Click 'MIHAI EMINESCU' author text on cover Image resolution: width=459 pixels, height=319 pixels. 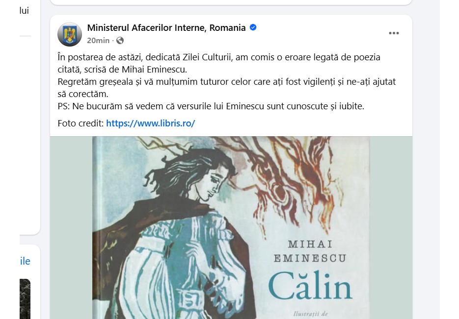coord(310,251)
